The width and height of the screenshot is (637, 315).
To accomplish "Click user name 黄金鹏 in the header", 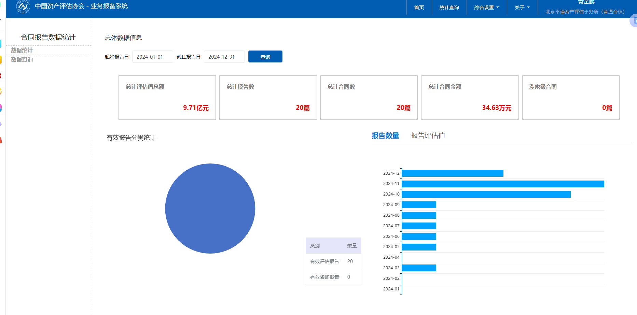I will (x=586, y=2).
